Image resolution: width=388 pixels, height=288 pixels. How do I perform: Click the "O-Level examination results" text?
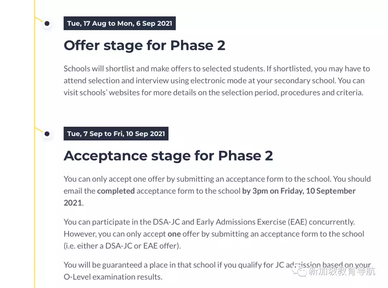tap(112, 277)
